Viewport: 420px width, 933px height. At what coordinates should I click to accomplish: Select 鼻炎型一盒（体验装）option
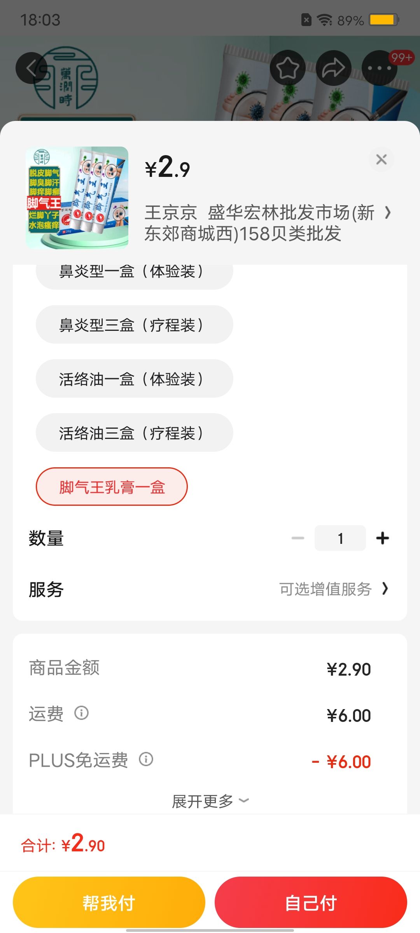[x=135, y=274]
